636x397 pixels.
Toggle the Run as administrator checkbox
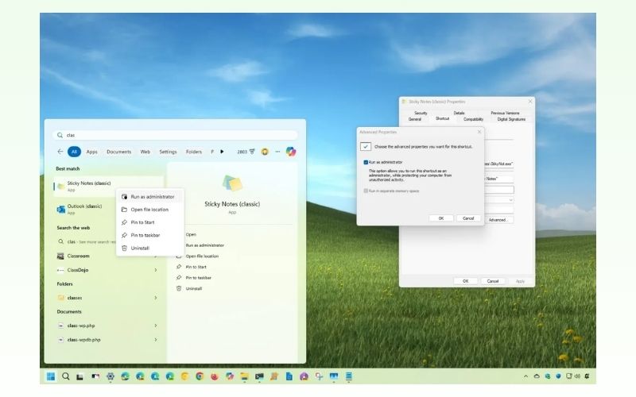(366, 163)
